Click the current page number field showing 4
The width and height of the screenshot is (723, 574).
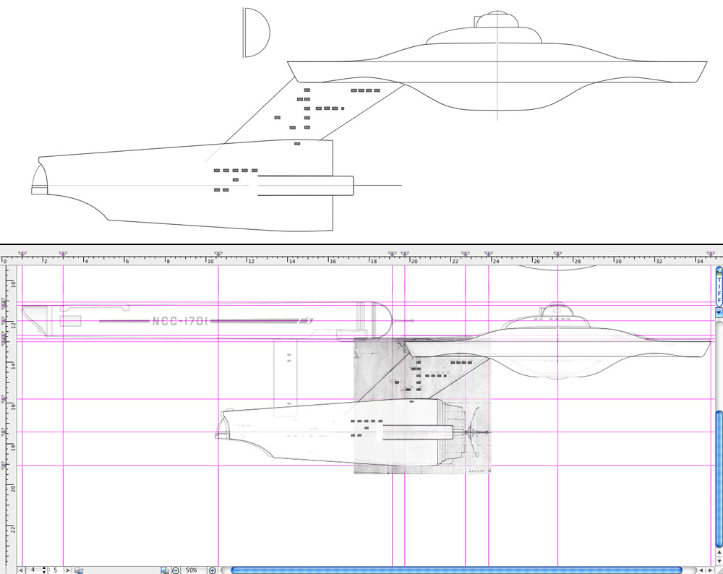pyautogui.click(x=33, y=570)
